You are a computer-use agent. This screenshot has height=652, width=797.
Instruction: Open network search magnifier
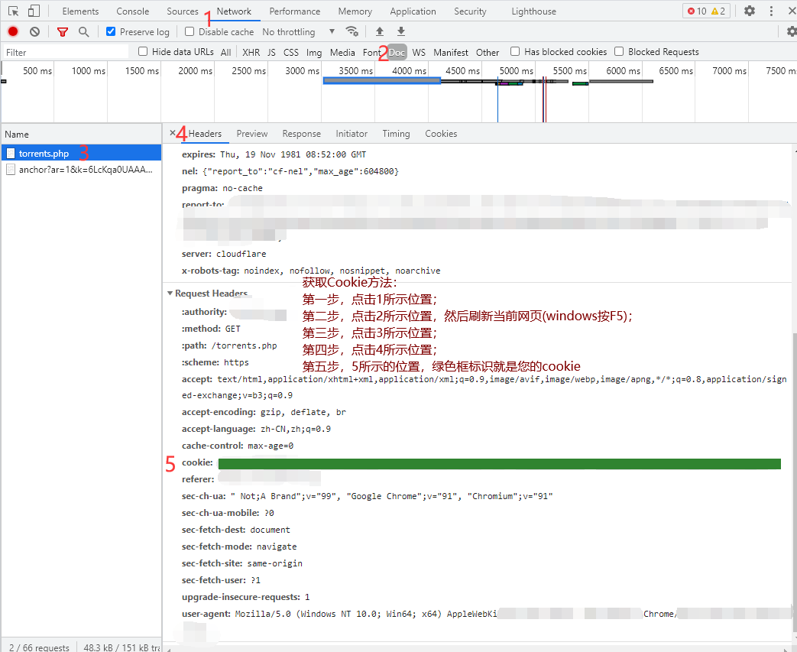(84, 32)
